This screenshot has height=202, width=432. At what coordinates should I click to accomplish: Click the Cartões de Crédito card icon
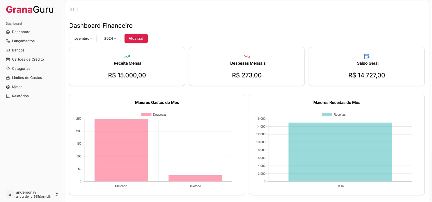coord(8,59)
